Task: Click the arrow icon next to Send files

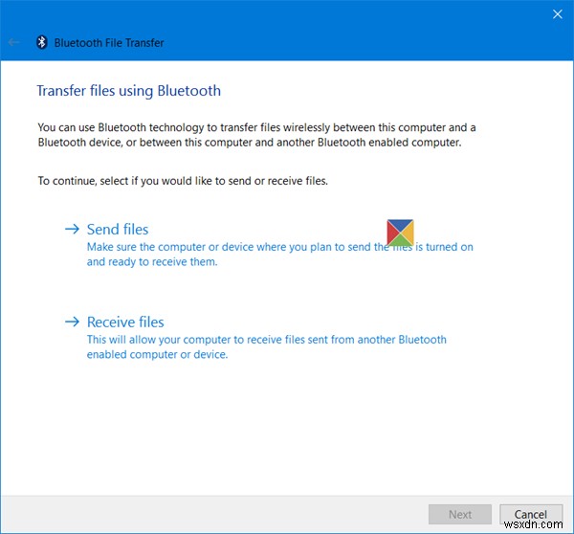Action: (72, 230)
